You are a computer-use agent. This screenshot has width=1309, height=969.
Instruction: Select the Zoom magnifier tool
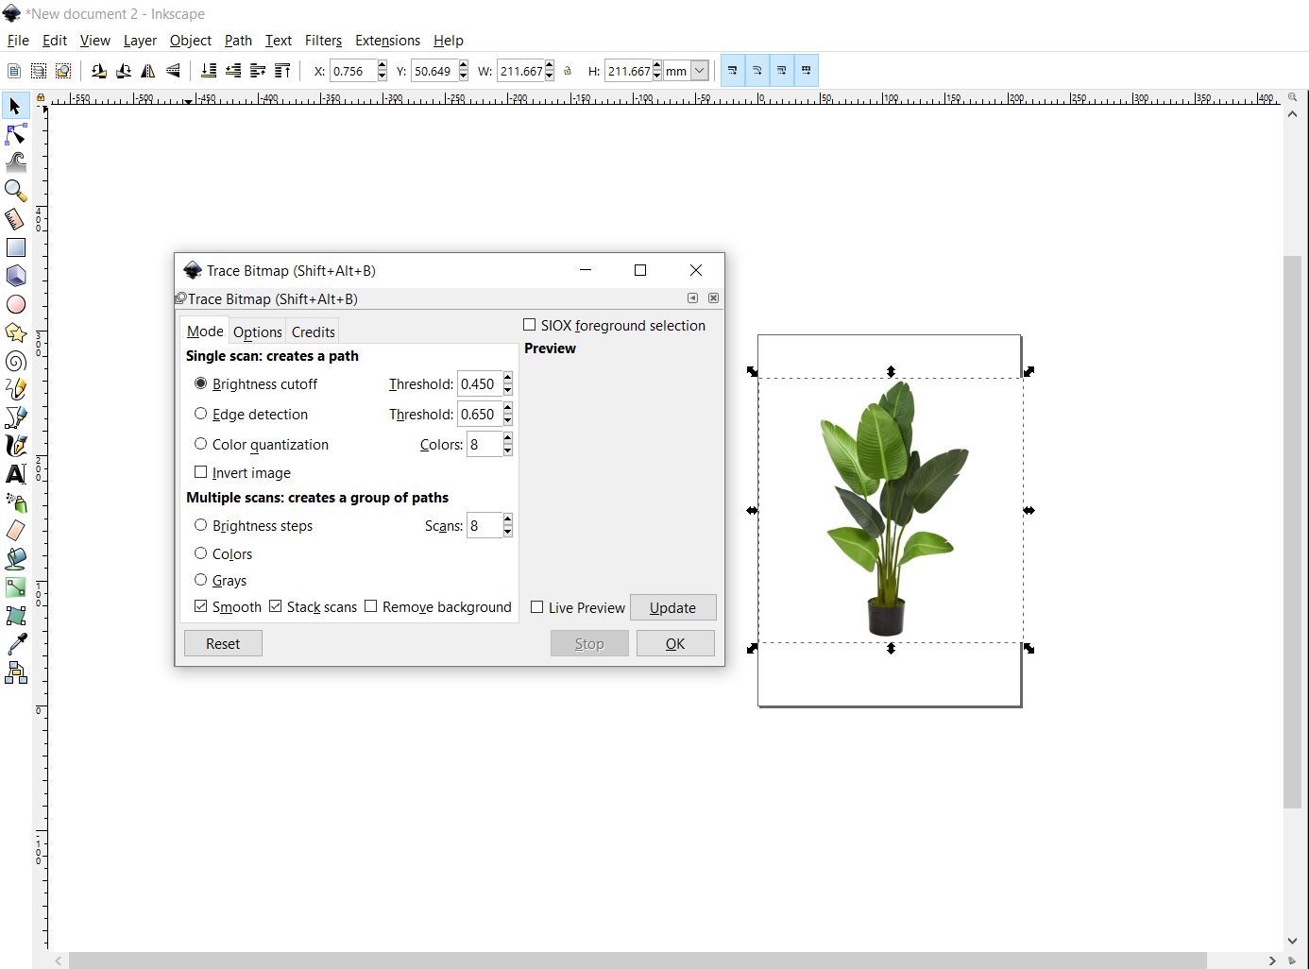(15, 190)
